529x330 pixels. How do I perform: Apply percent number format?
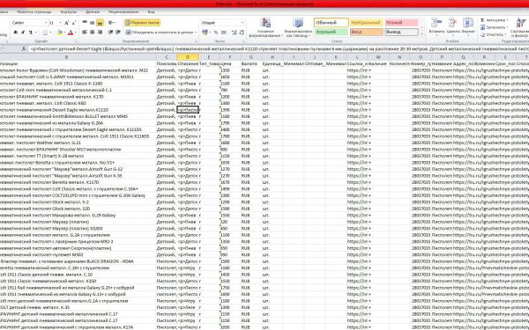216,33
